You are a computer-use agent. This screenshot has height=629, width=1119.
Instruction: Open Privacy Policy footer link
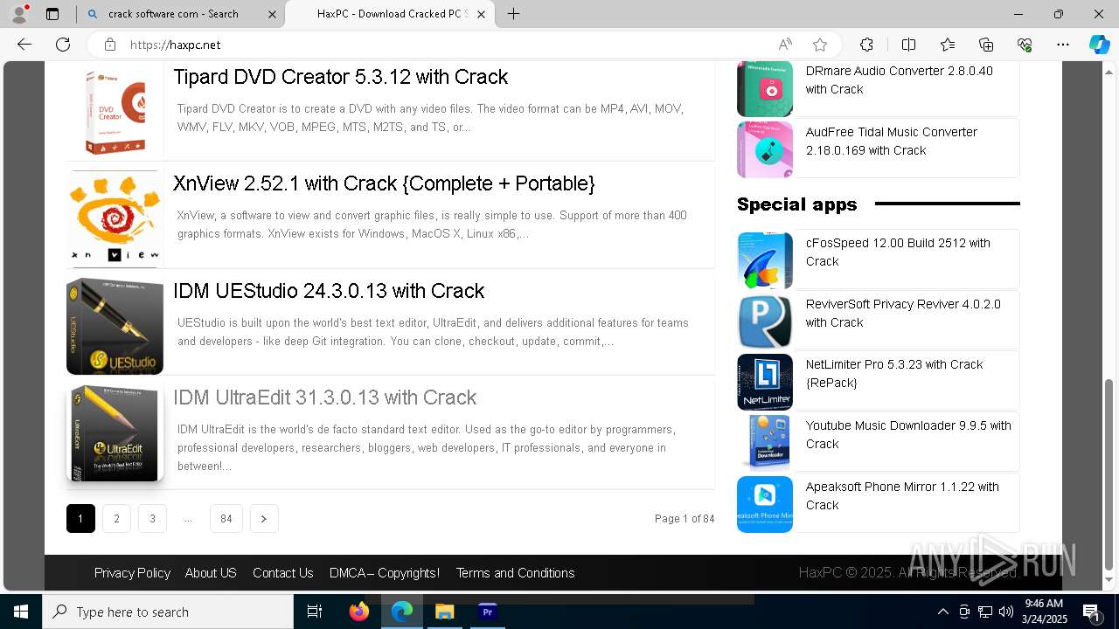click(132, 573)
